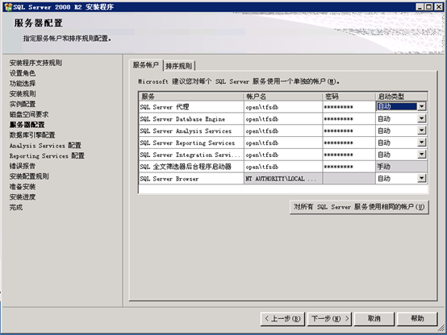
Task: Click the SQL Server installer title bar icon
Action: 8,6
